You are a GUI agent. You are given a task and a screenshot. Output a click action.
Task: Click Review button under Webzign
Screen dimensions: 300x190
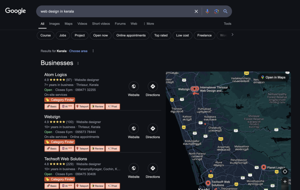pyautogui.click(x=97, y=148)
